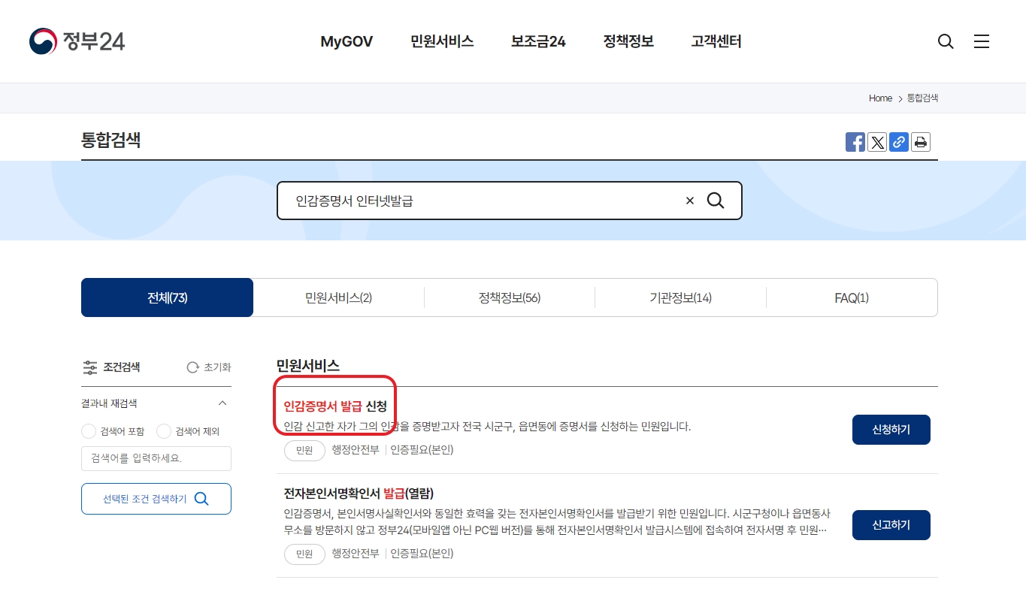Viewport: 1026px width, 610px height.
Task: Click 신청하기 for 인감증명서 발급
Action: coord(891,430)
